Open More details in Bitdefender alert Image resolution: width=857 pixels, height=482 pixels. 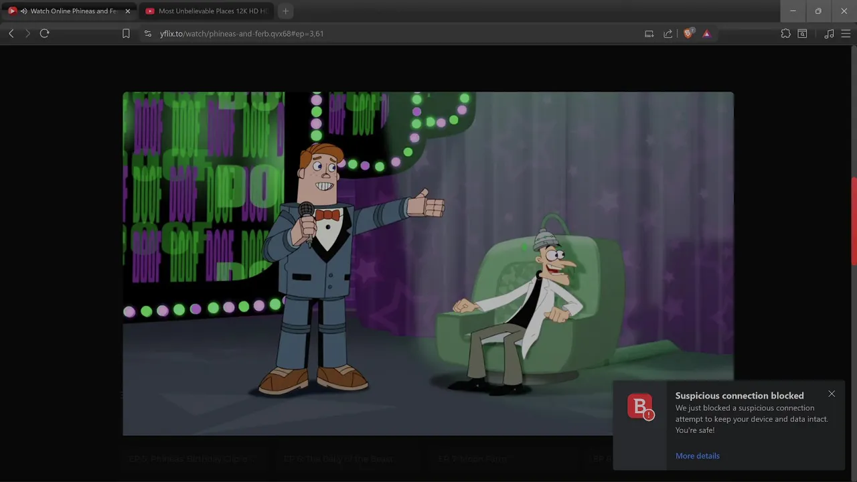click(698, 456)
